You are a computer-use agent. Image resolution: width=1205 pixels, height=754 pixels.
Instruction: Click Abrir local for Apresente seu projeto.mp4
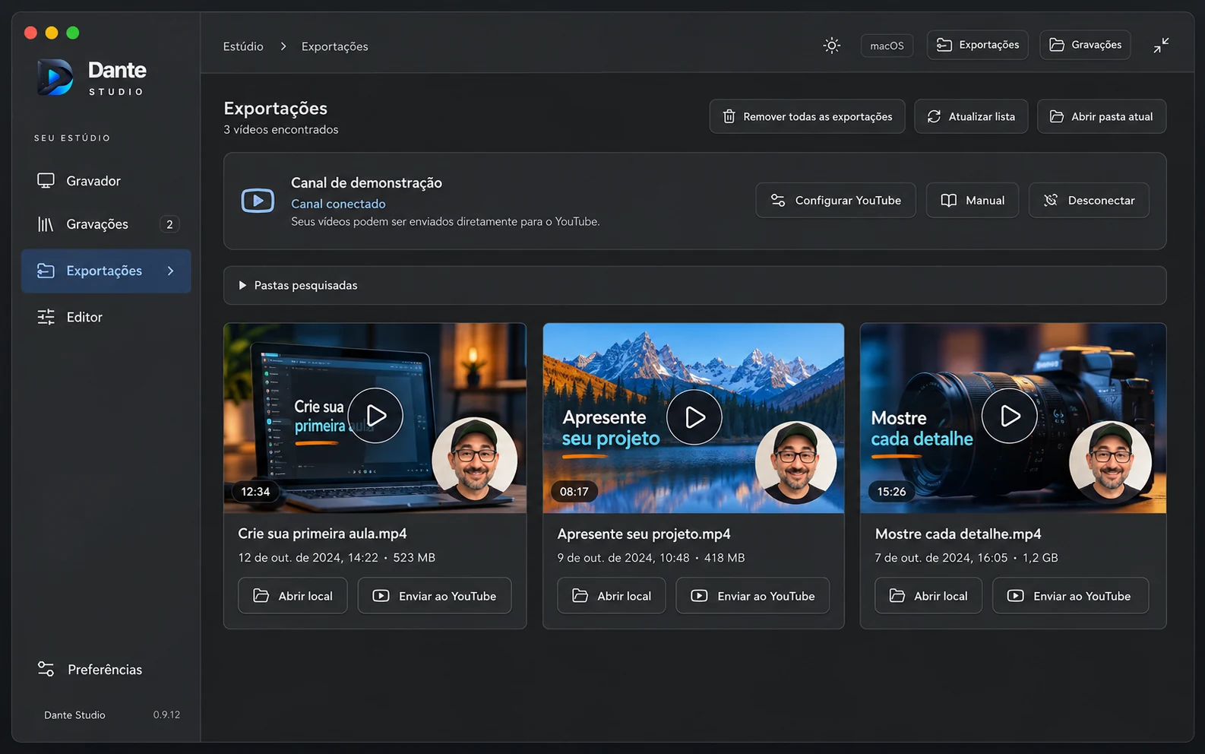point(612,596)
